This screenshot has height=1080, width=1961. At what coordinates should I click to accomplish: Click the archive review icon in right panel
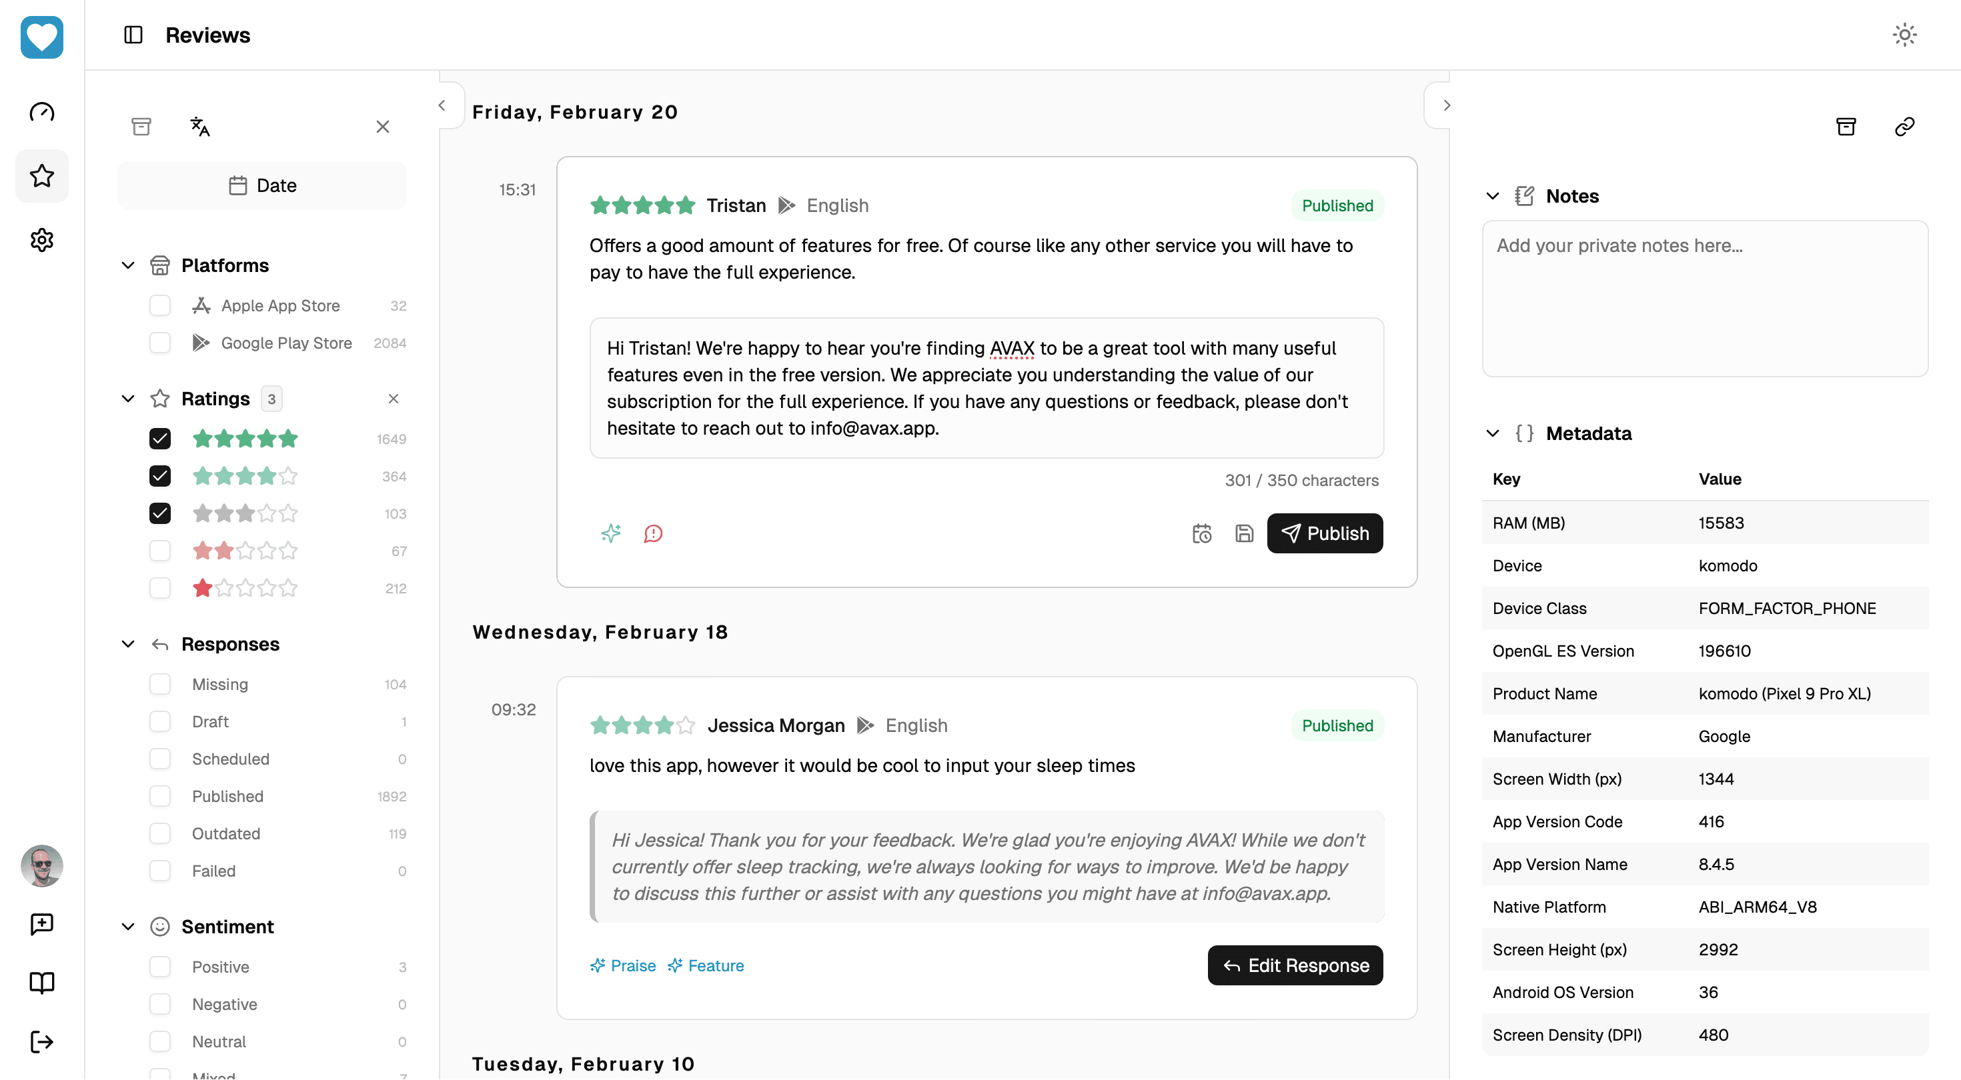point(1847,127)
